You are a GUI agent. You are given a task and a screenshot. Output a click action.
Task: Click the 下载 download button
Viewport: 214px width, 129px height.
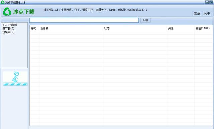coord(145,20)
